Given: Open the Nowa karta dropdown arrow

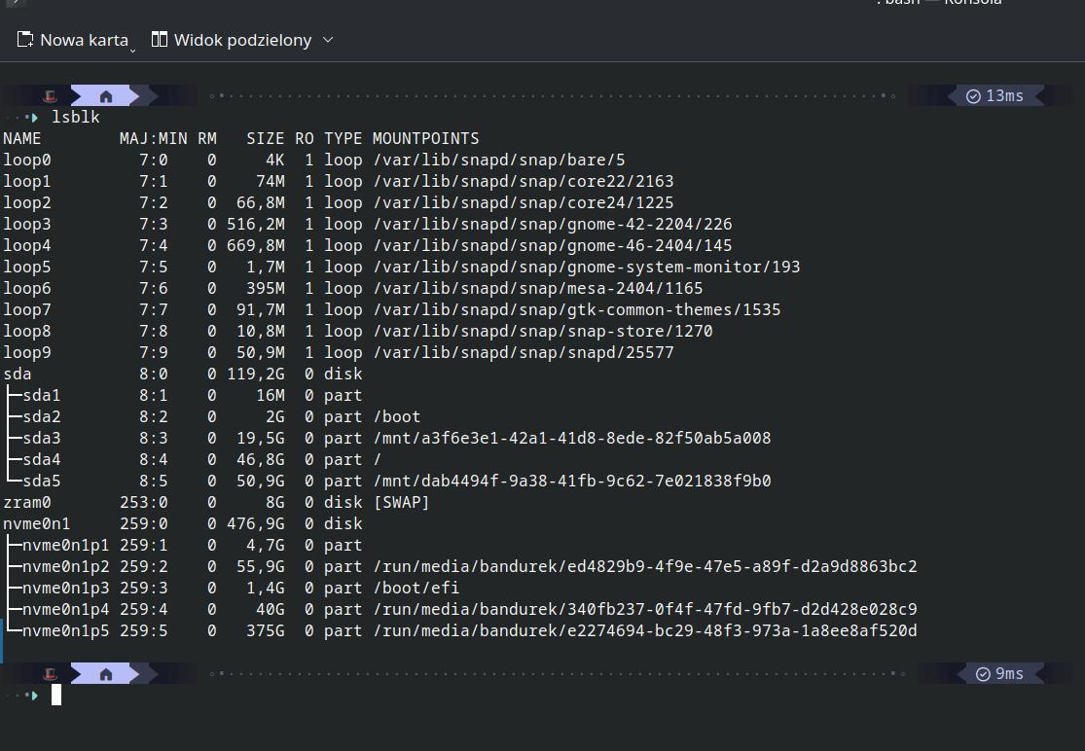Looking at the screenshot, I should 133,47.
